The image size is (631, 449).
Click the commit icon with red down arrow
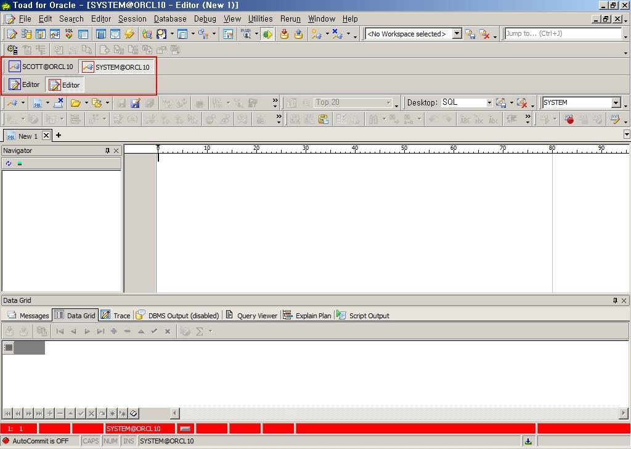284,35
